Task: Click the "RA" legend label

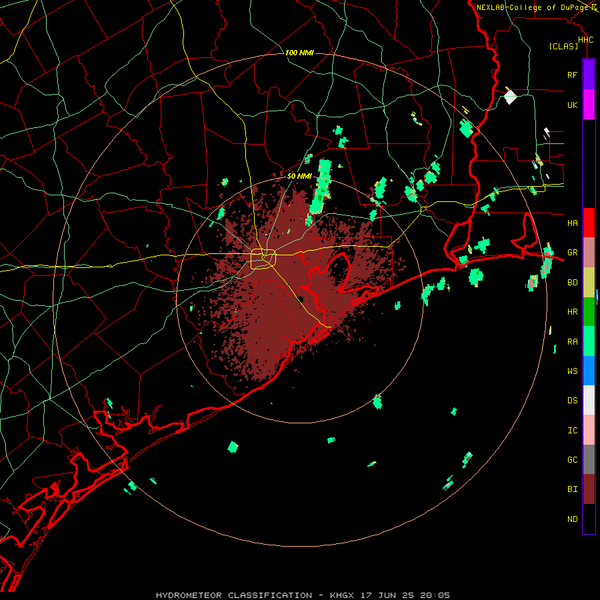Action: 572,342
